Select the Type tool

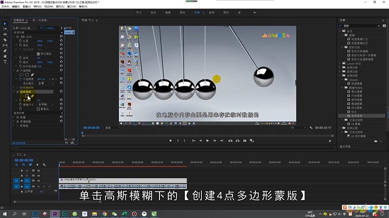point(5,62)
